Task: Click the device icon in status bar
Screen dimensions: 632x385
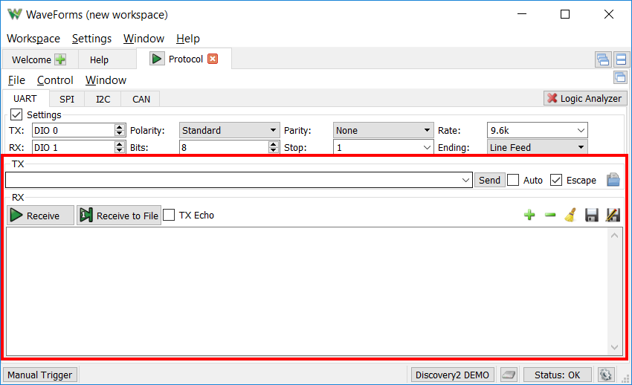Action: click(x=509, y=375)
